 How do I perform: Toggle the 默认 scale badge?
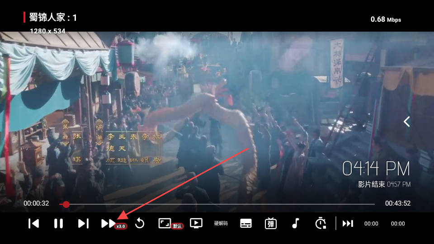coord(177,226)
